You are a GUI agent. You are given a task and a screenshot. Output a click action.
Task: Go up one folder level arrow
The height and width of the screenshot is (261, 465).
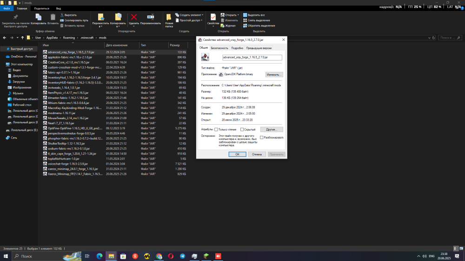coord(22,38)
